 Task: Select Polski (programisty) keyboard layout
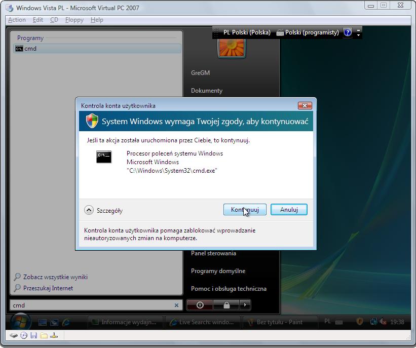308,32
